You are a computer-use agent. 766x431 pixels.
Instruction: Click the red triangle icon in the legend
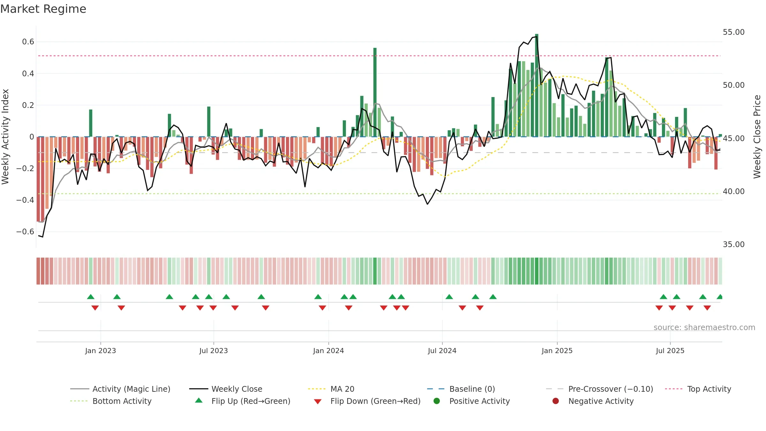pyautogui.click(x=318, y=402)
